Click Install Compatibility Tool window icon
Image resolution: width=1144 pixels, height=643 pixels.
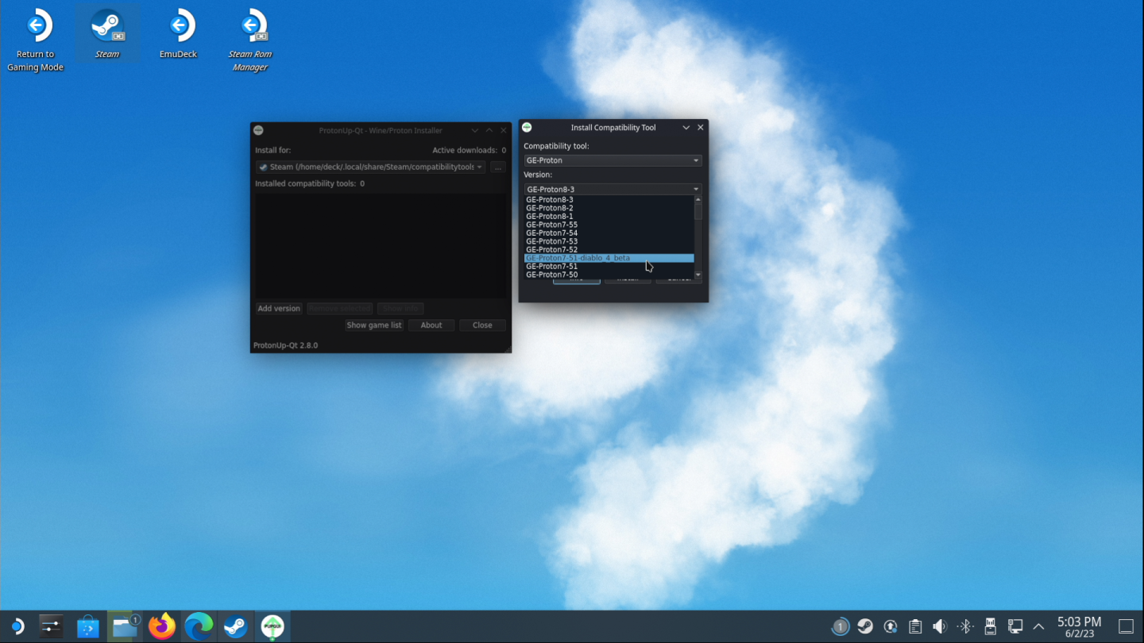click(x=527, y=127)
